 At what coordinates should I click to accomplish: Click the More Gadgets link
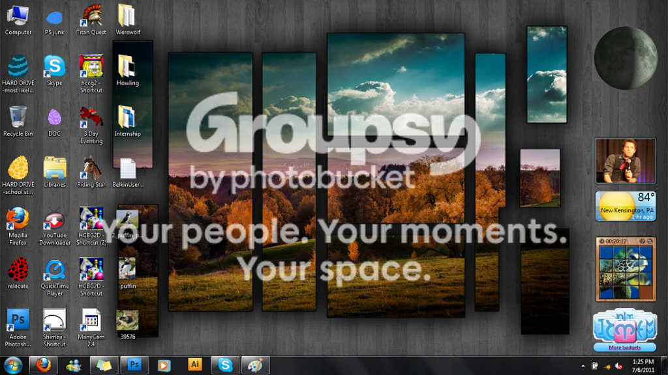coord(624,348)
